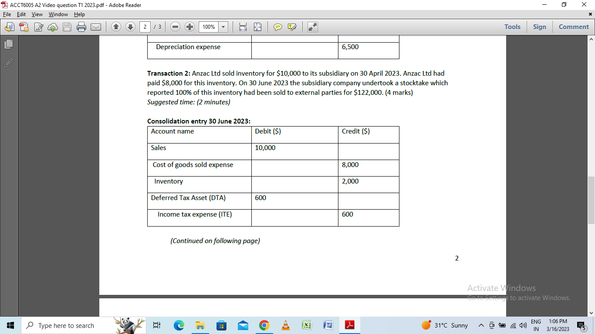
Task: Open the Sign pane
Action: coord(540,27)
